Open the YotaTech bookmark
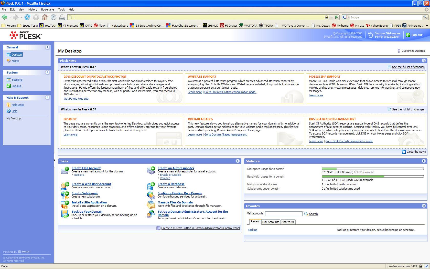 click(48, 25)
